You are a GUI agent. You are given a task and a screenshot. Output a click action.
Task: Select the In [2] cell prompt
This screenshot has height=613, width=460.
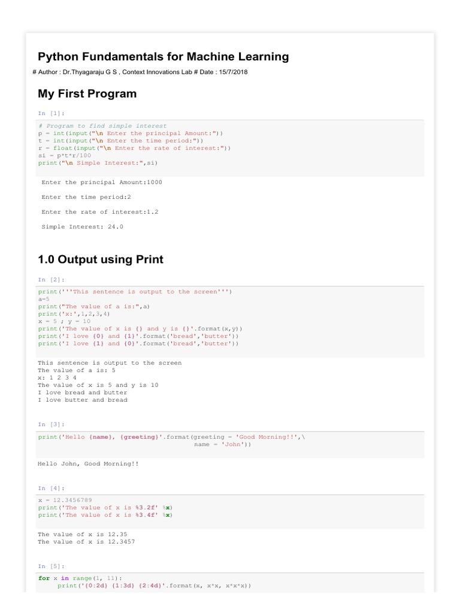[x=51, y=280]
